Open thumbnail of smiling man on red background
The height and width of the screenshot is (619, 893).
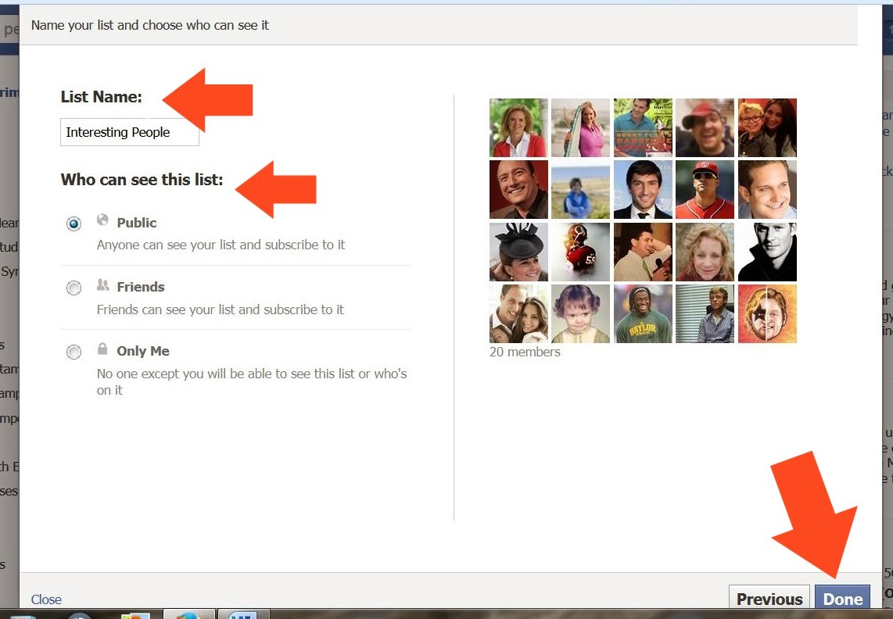point(518,190)
